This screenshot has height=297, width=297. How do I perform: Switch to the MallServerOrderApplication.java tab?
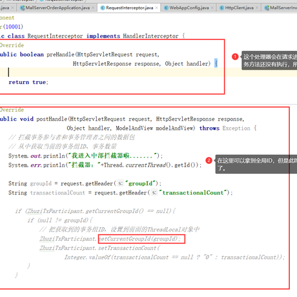tap(57, 8)
